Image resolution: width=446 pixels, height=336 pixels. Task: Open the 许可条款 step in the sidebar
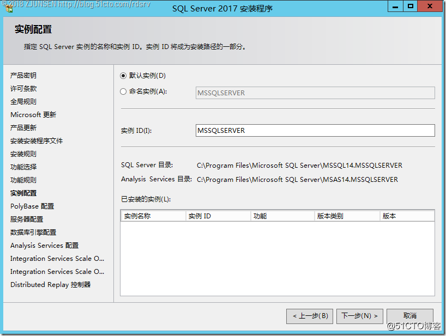pyautogui.click(x=23, y=89)
